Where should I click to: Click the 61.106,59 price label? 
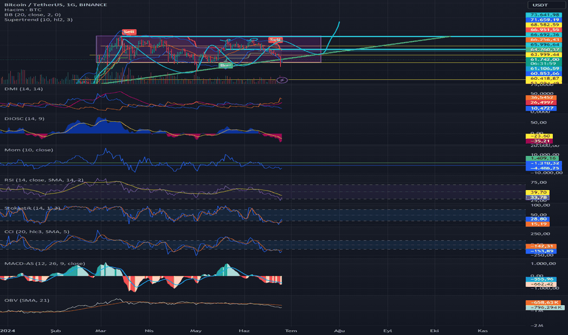tap(544, 68)
